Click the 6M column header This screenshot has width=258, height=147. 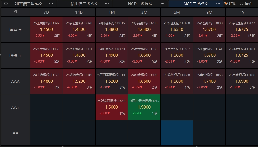177,12
